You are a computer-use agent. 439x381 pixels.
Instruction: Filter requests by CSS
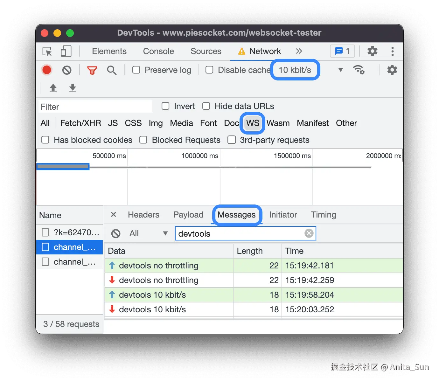tap(133, 123)
